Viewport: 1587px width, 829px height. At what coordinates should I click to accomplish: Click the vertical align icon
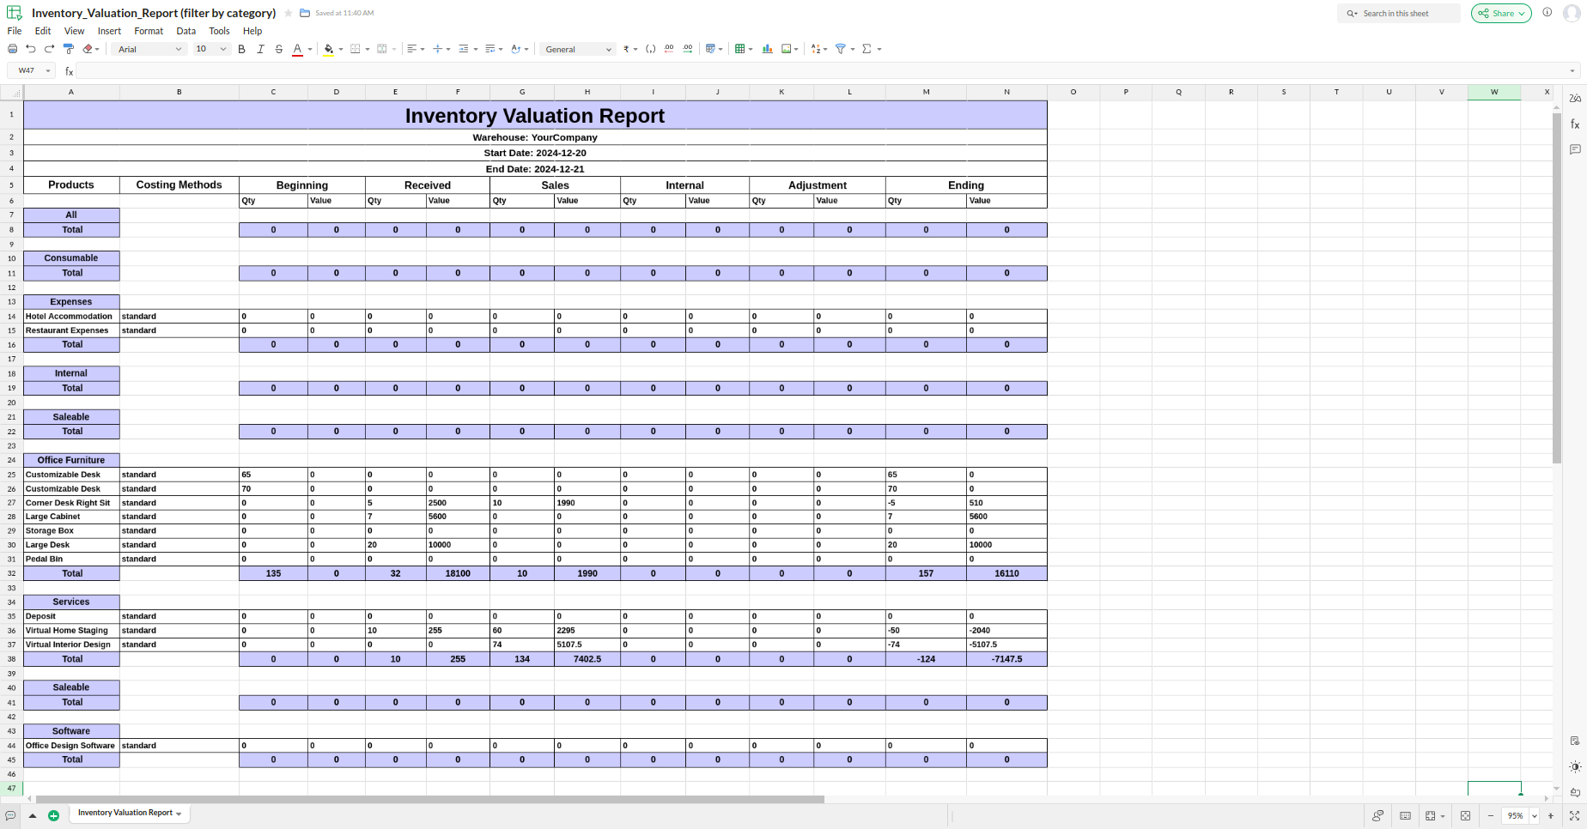438,49
